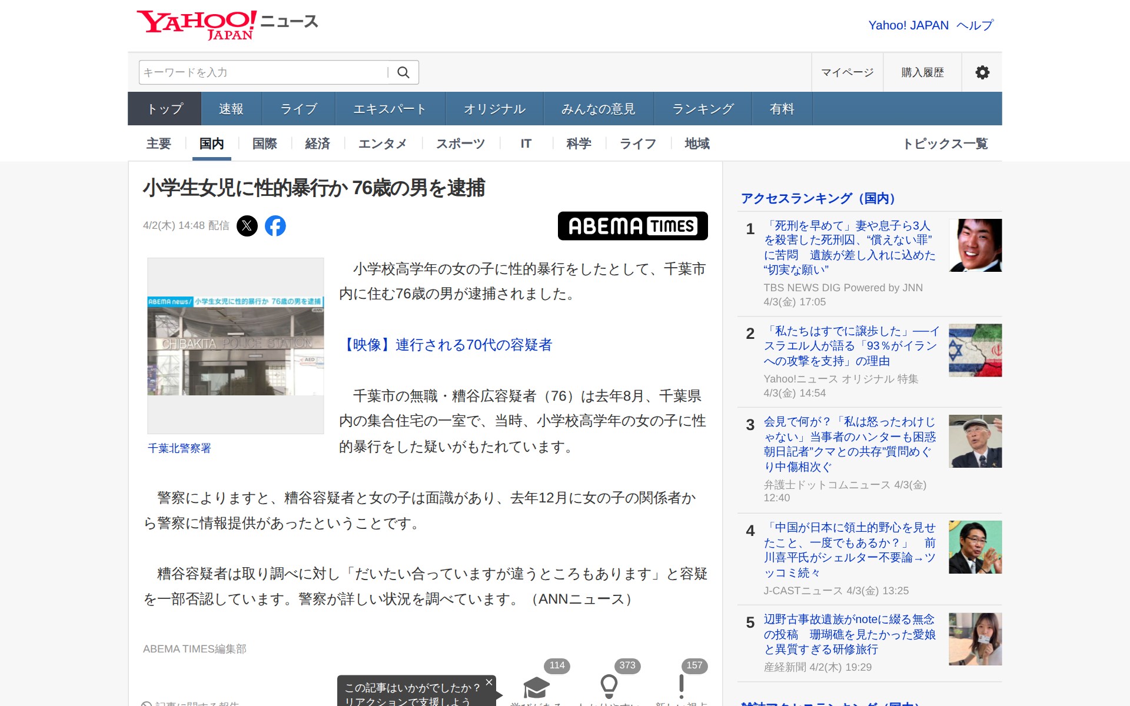Share article on X icon

[x=247, y=226]
